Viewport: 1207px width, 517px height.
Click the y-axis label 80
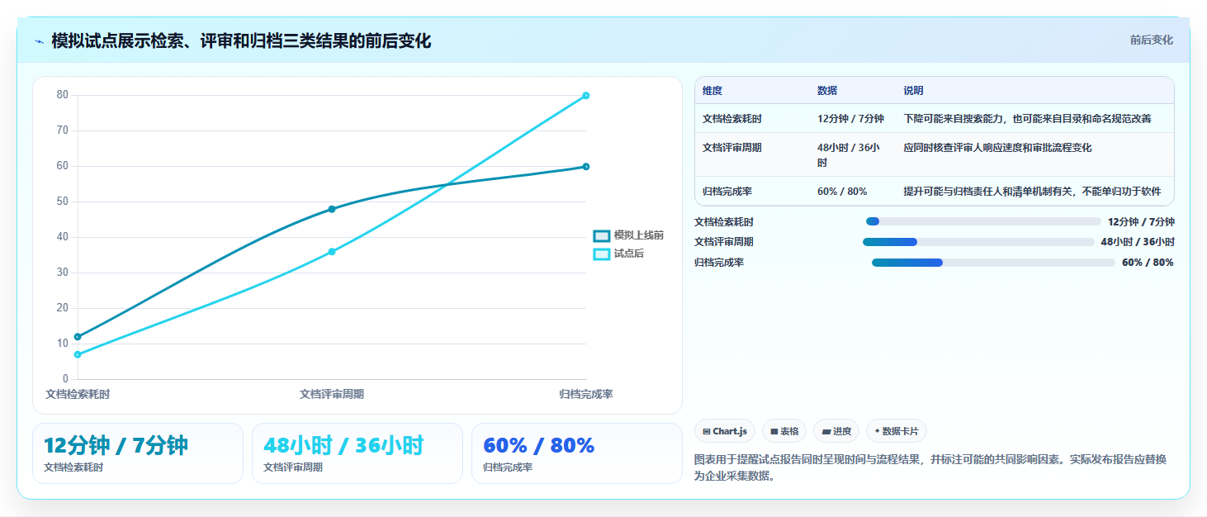pyautogui.click(x=63, y=95)
